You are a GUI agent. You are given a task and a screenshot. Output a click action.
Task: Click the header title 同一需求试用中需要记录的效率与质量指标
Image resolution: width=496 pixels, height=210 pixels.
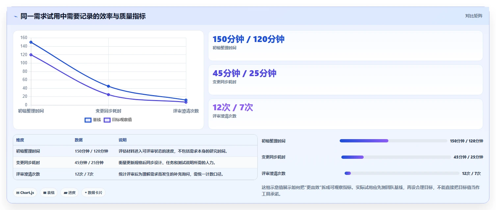coord(83,16)
